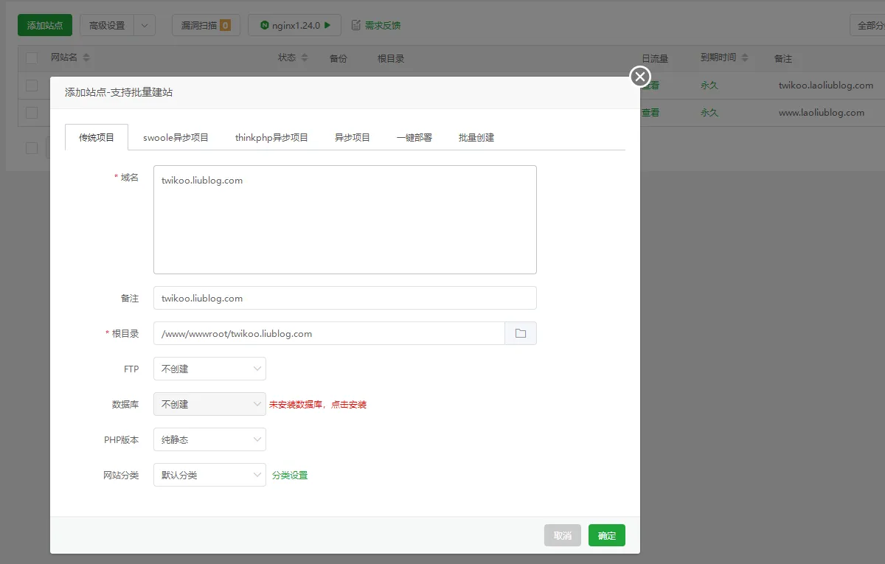Screen dimensions: 885x564
Task: Click the sort icon next to 状态
Action: coord(305,58)
